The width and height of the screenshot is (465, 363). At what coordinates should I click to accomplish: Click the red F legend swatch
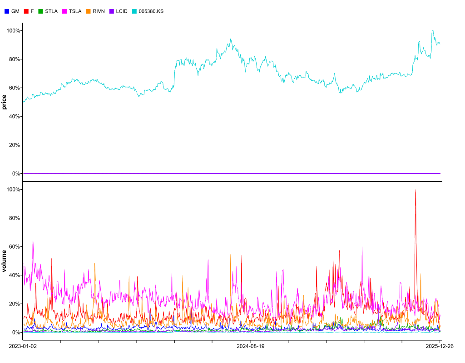tap(26, 11)
